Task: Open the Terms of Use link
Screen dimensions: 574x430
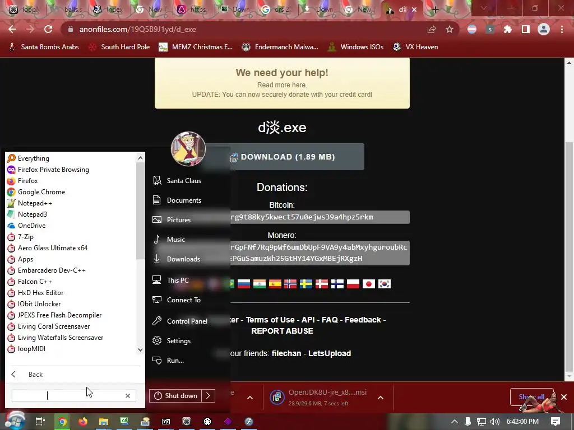Action: (270, 320)
